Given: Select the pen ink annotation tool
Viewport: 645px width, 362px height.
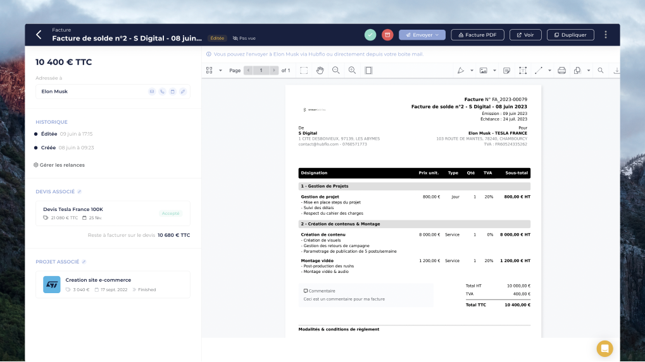Looking at the screenshot, I should point(461,71).
